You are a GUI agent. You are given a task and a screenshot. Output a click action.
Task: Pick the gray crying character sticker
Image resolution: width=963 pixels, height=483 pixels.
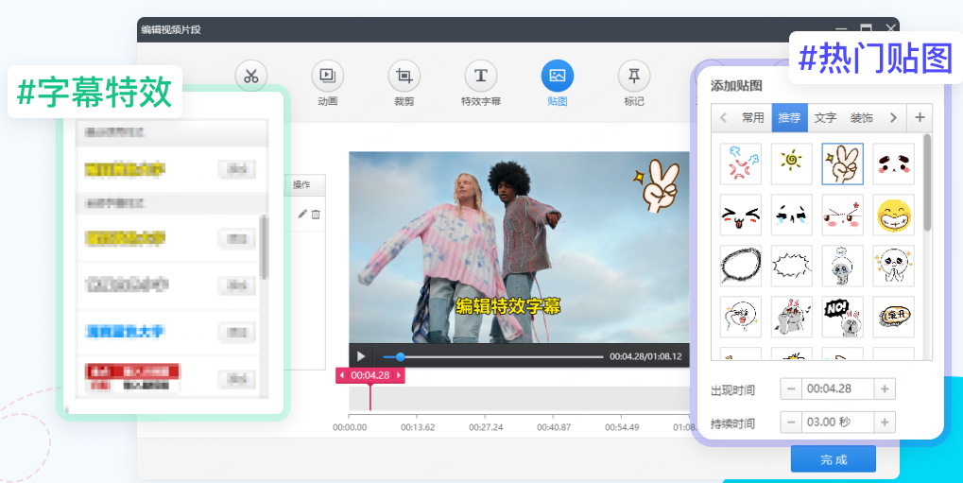click(x=843, y=267)
